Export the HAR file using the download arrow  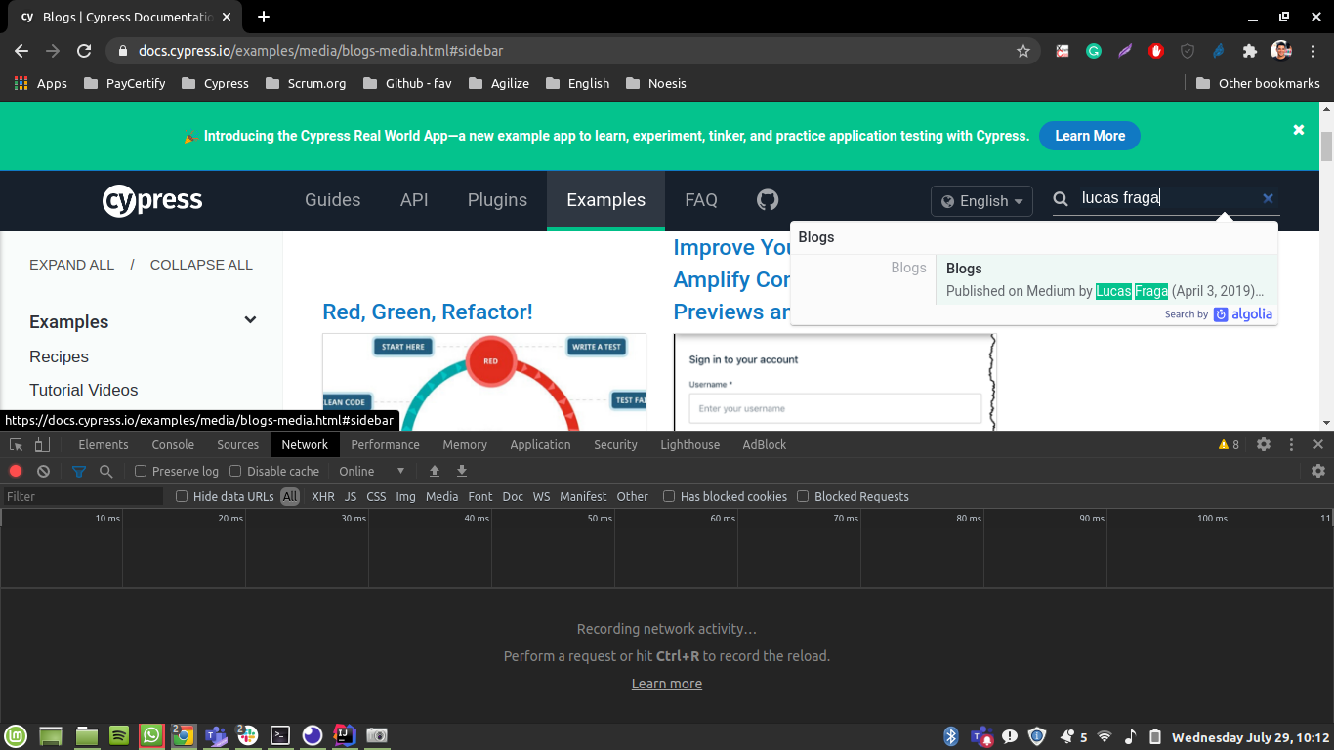tap(462, 471)
